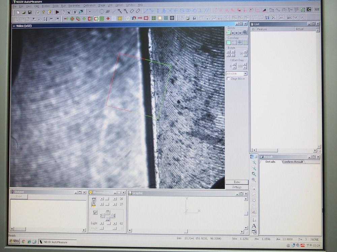This screenshot has width=337, height=252.
Task: Click the Enter button
Action: pyautogui.click(x=237, y=182)
